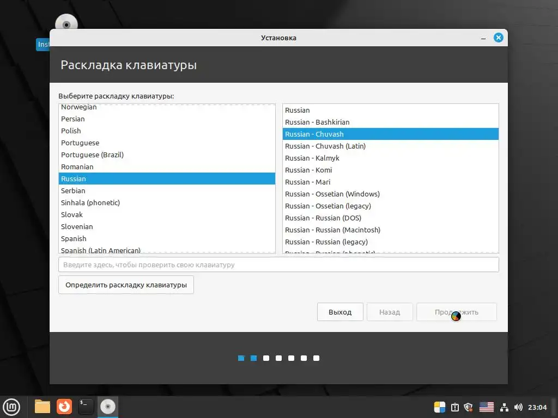558x418 pixels.
Task: Open the Terminal from the taskbar
Action: (86, 407)
